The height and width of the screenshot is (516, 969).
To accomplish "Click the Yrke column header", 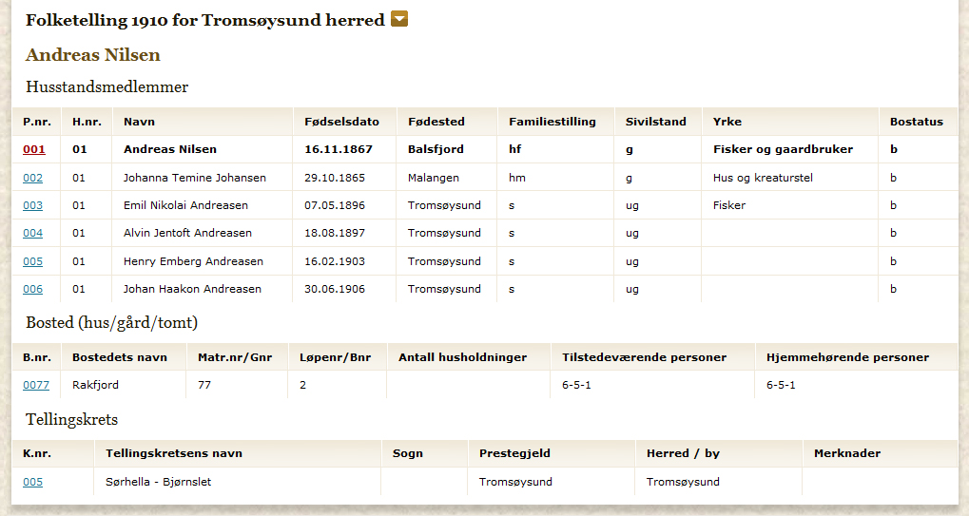I will tap(727, 122).
